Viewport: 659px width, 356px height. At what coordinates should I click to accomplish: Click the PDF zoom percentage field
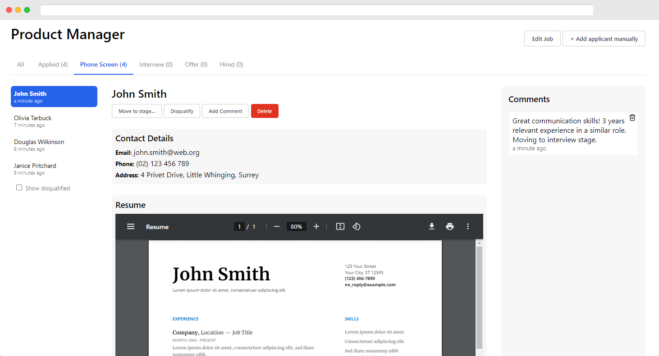pos(296,226)
